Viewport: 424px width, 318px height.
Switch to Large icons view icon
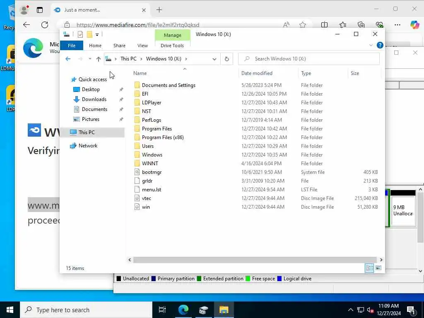coord(378,268)
